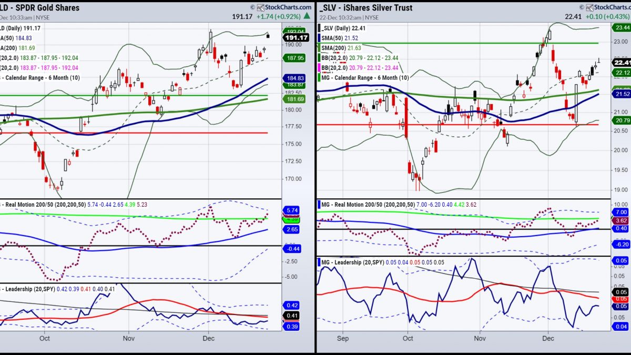The width and height of the screenshot is (631, 355).
Task: Click the 177.50 axis label on gold chart
Action: 294,127
